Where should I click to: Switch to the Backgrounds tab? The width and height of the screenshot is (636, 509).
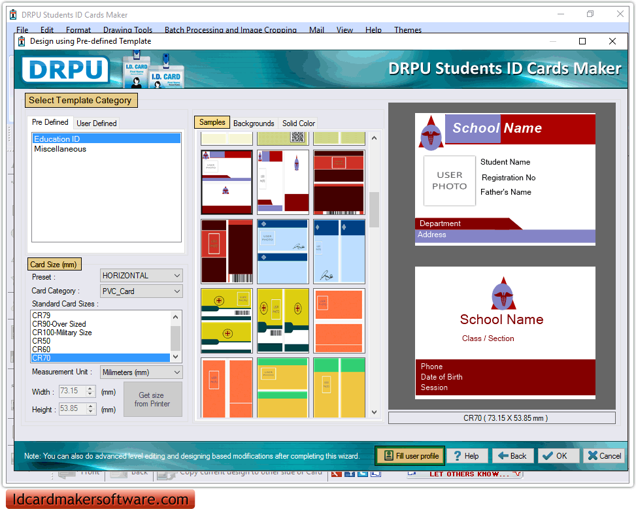pos(254,123)
